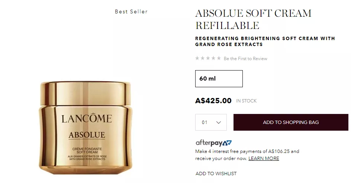Select the third rating star
Screen dimensions: 351x183
coord(208,58)
